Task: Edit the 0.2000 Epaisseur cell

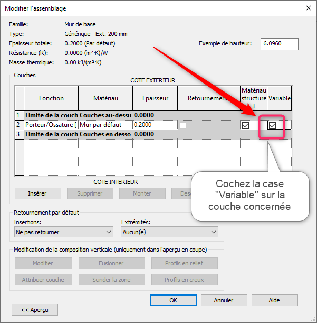Action: pos(155,125)
